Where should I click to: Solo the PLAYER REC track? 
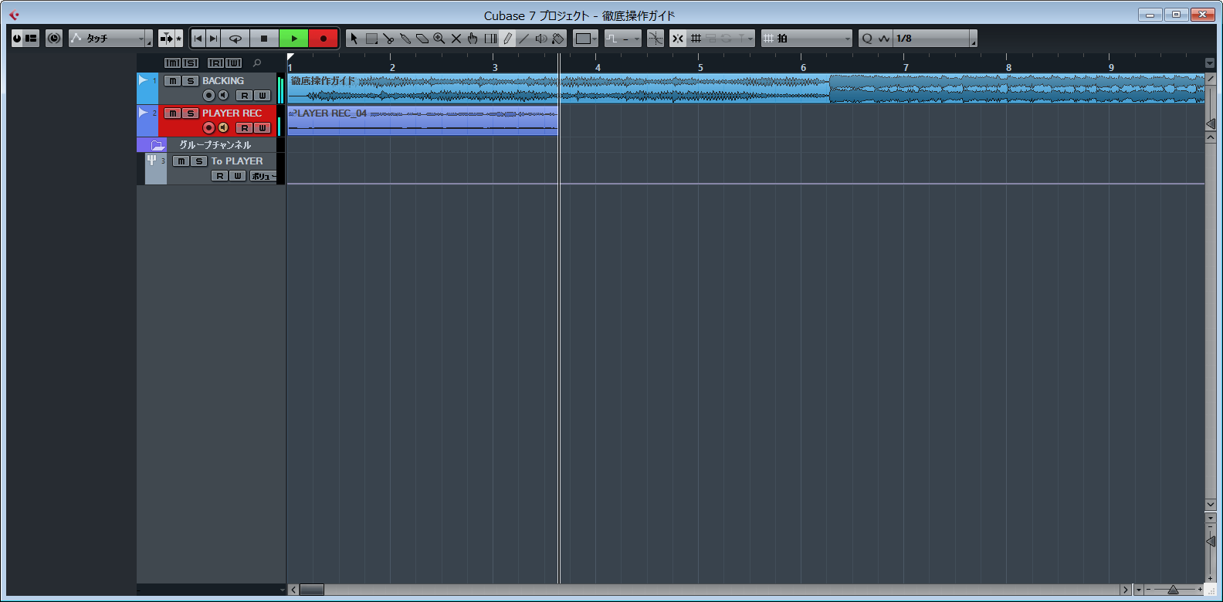pyautogui.click(x=190, y=113)
